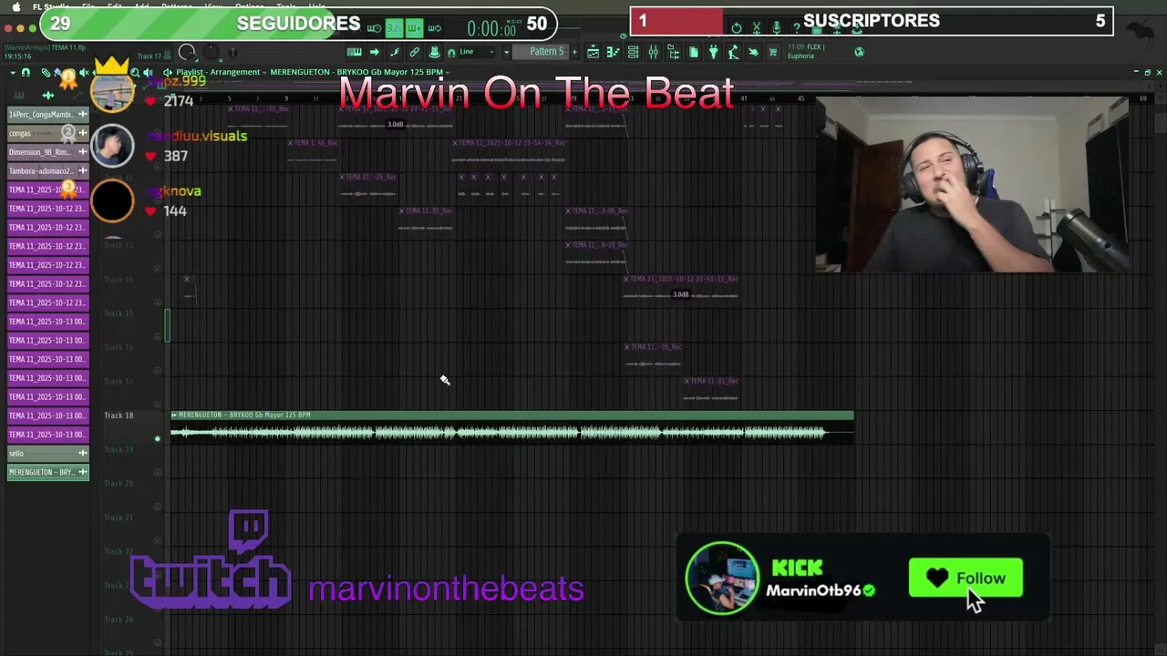
Task: Select the playlist zoom magnifier tool
Action: click(135, 73)
